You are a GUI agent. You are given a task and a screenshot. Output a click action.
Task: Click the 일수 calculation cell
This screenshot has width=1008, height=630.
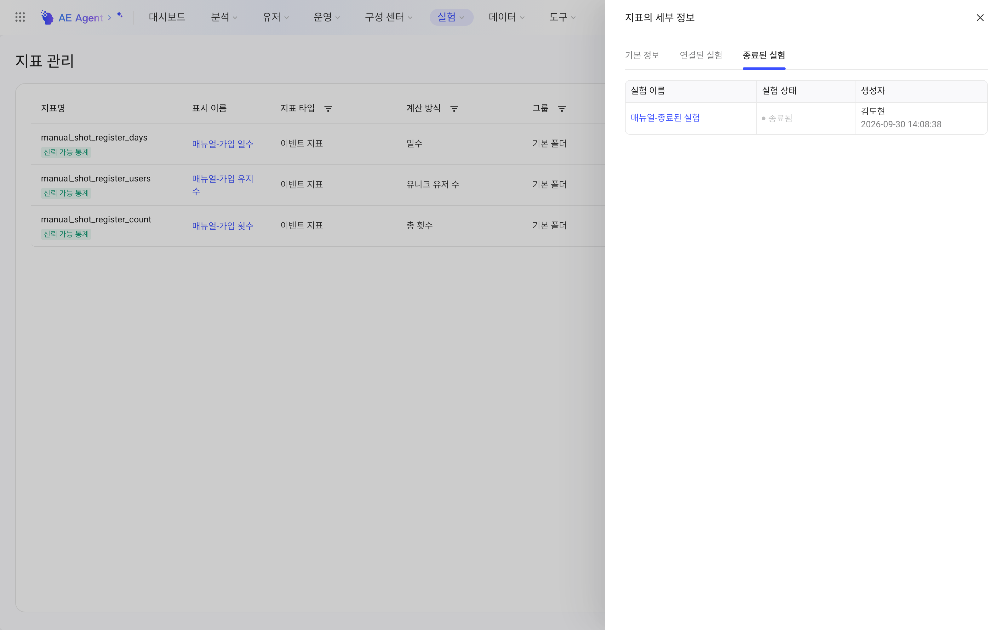415,143
